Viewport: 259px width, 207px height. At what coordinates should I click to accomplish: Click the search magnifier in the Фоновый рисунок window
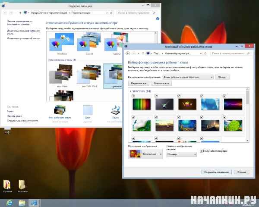tap(248, 53)
